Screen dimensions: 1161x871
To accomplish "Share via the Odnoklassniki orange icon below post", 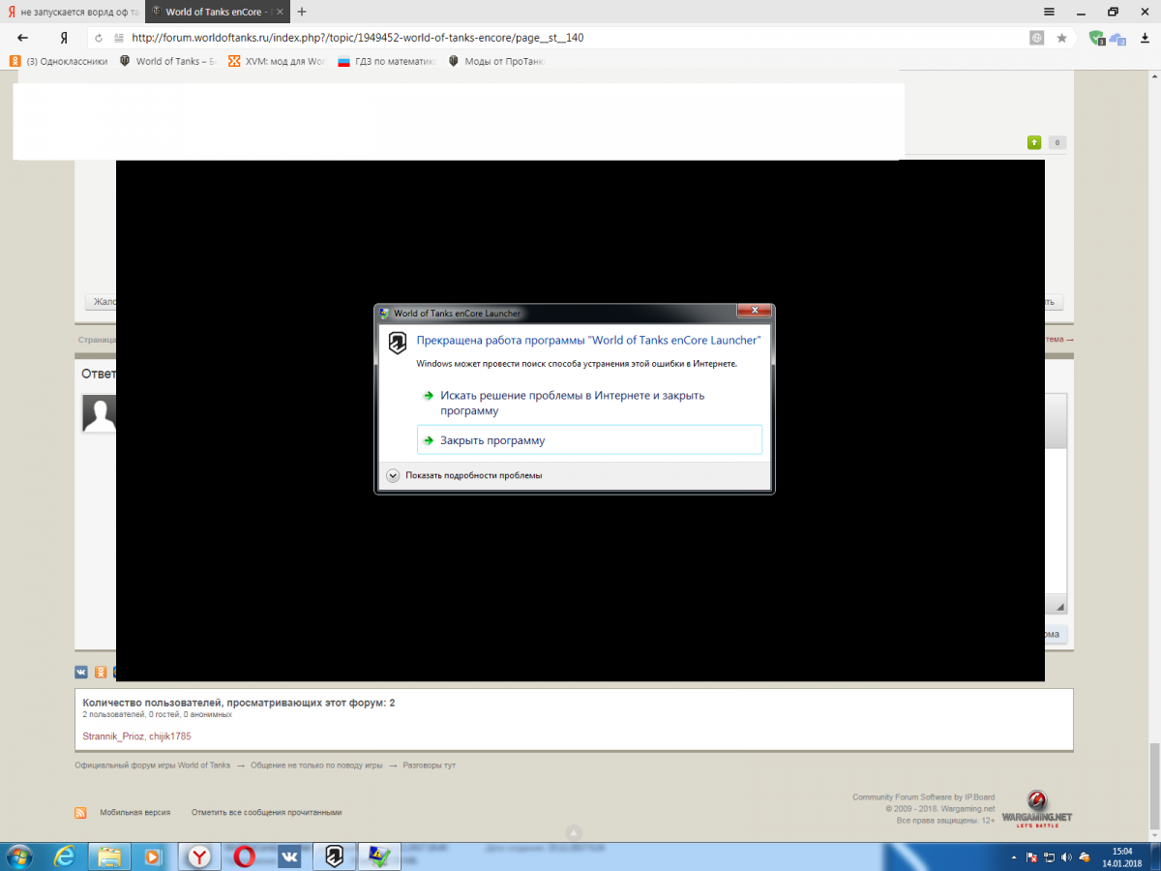I will 99,672.
